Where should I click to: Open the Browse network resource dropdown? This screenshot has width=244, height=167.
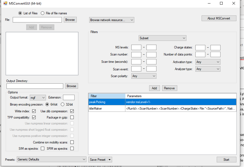(112, 20)
